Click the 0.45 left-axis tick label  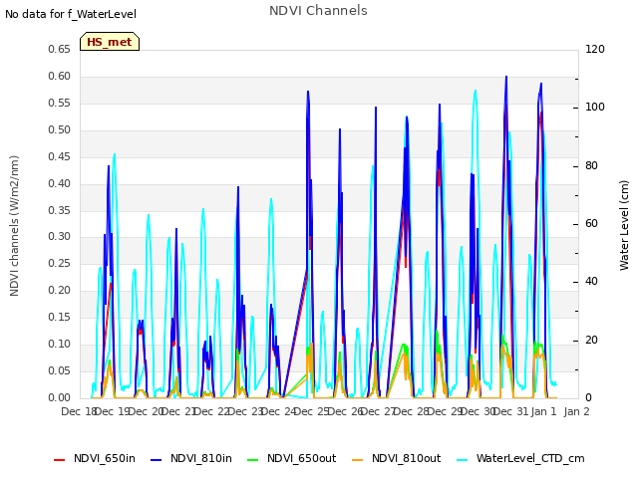(59, 157)
